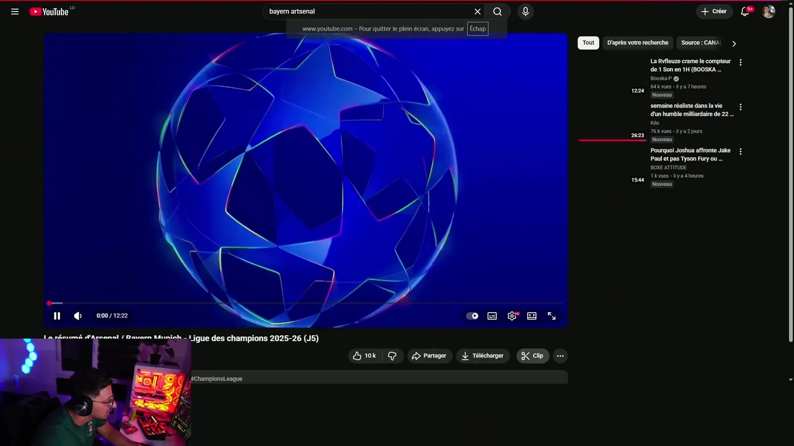Open options for Pourquoi Joshua video
794x446 pixels.
(740, 152)
